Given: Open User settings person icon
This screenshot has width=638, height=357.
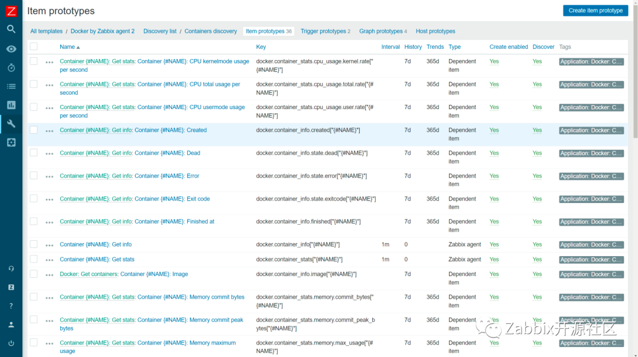Looking at the screenshot, I should (11, 325).
